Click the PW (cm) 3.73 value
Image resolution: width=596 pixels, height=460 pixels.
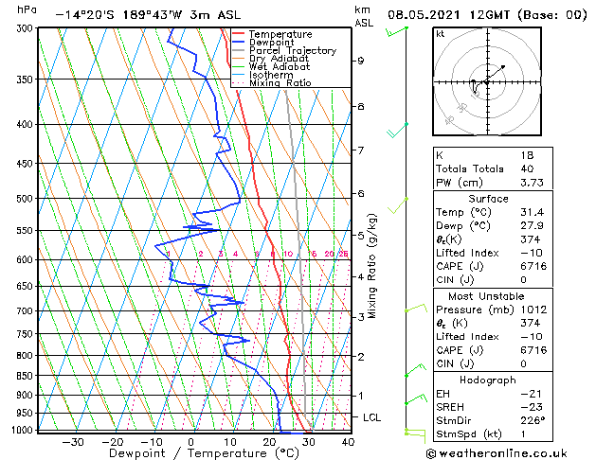(x=532, y=183)
